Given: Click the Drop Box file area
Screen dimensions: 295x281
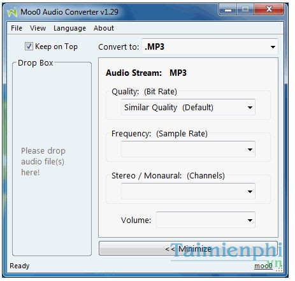Looking at the screenshot, I should 52,159.
